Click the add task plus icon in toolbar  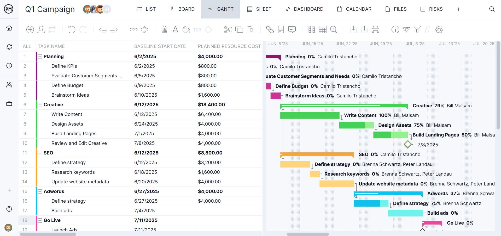[x=30, y=30]
